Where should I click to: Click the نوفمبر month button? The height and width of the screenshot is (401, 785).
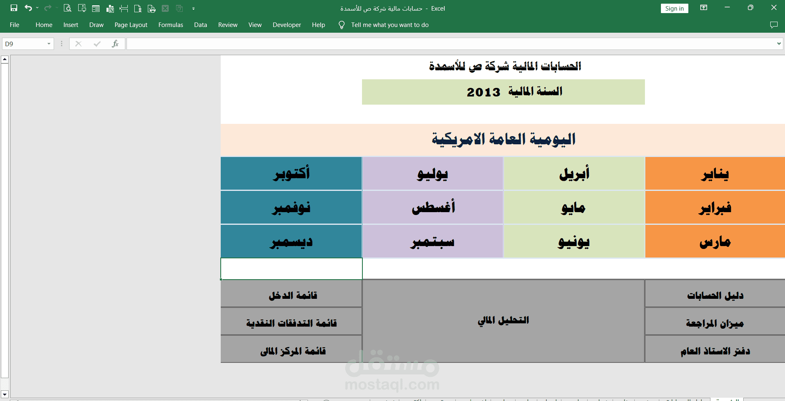point(291,207)
